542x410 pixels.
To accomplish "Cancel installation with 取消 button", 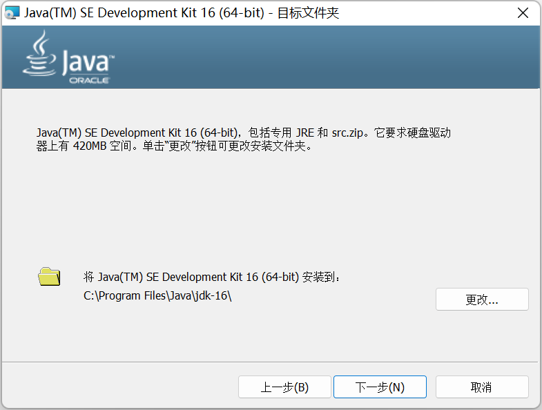I will pyautogui.click(x=482, y=387).
